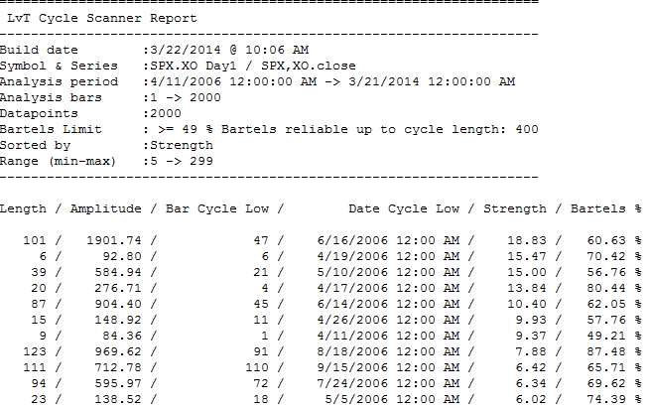This screenshot has height=408, width=650.
Task: Click the Analysis bars value 1 -> 2000
Action: [x=186, y=97]
